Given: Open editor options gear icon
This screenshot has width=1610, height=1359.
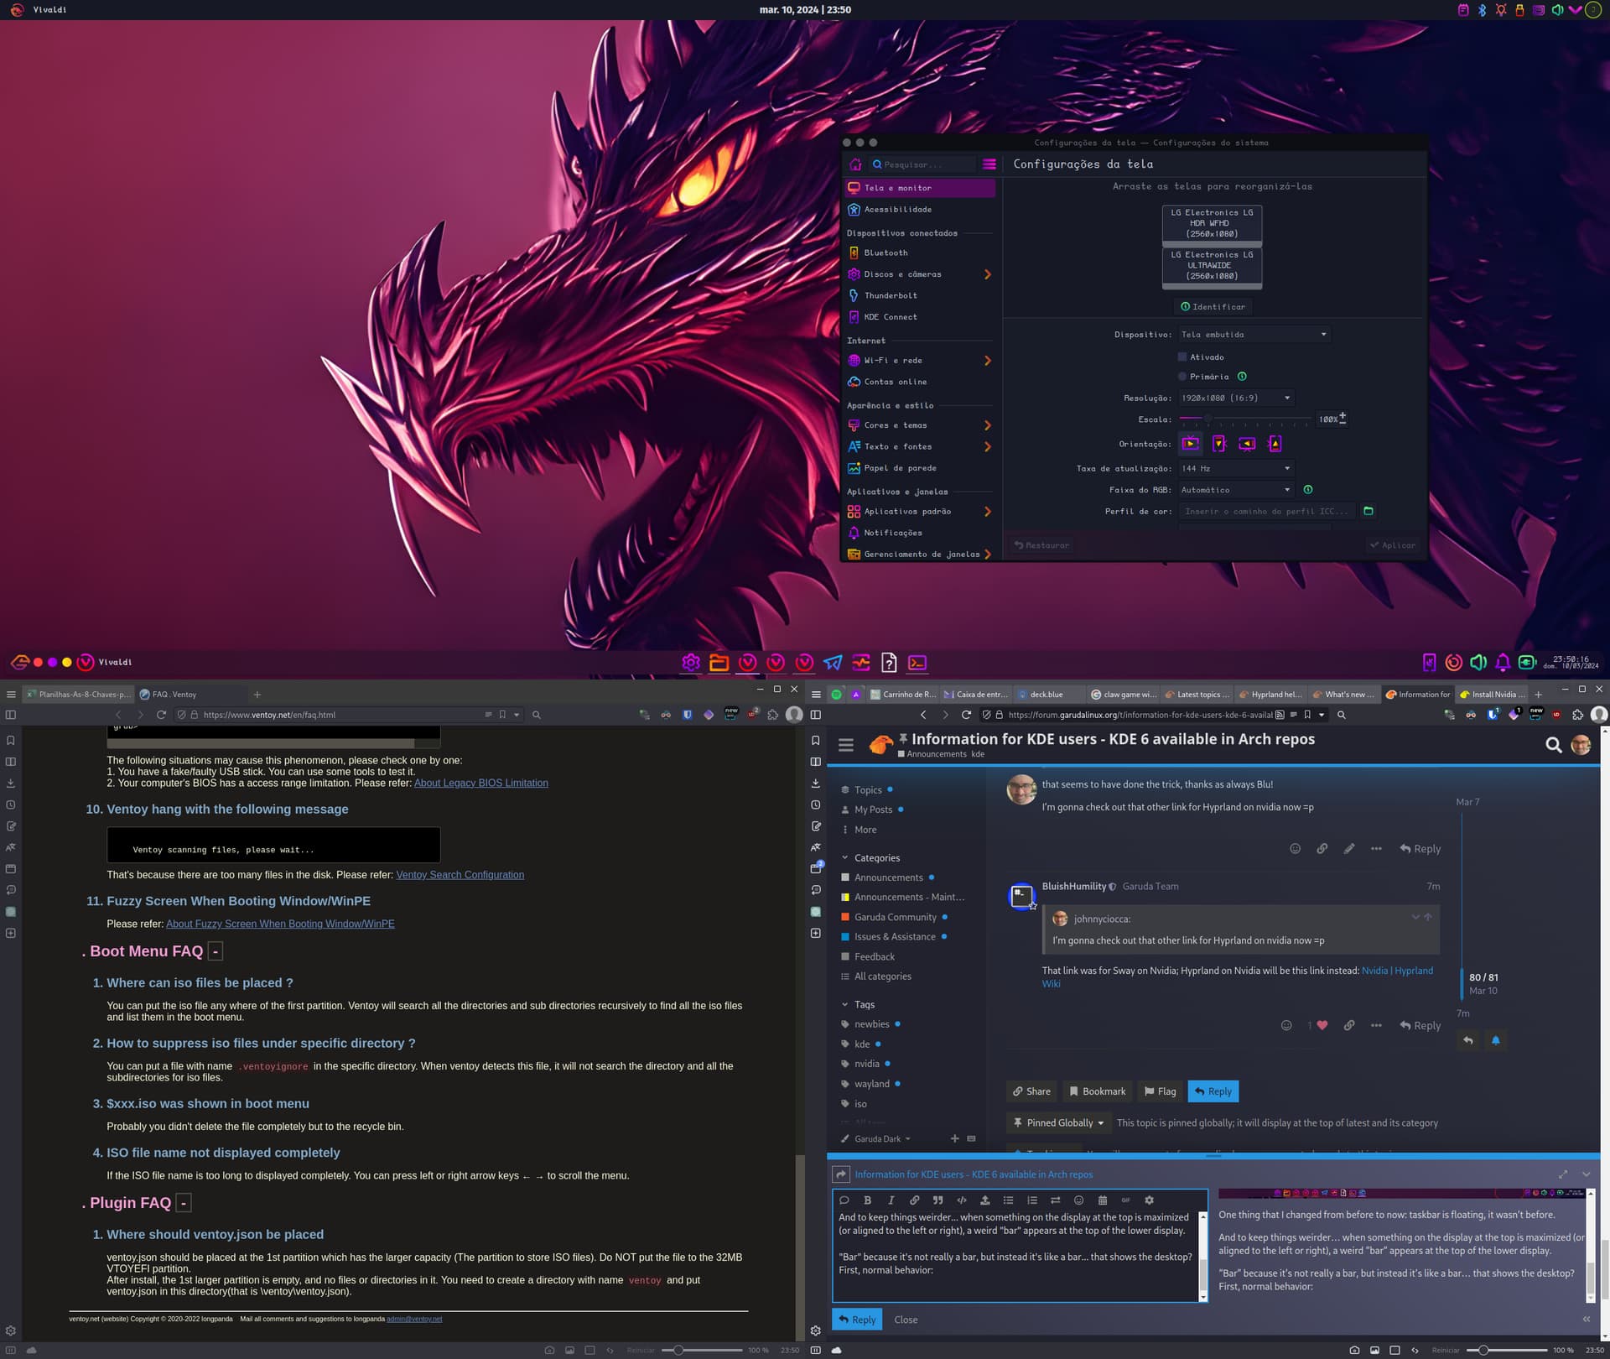Looking at the screenshot, I should click(1149, 1200).
